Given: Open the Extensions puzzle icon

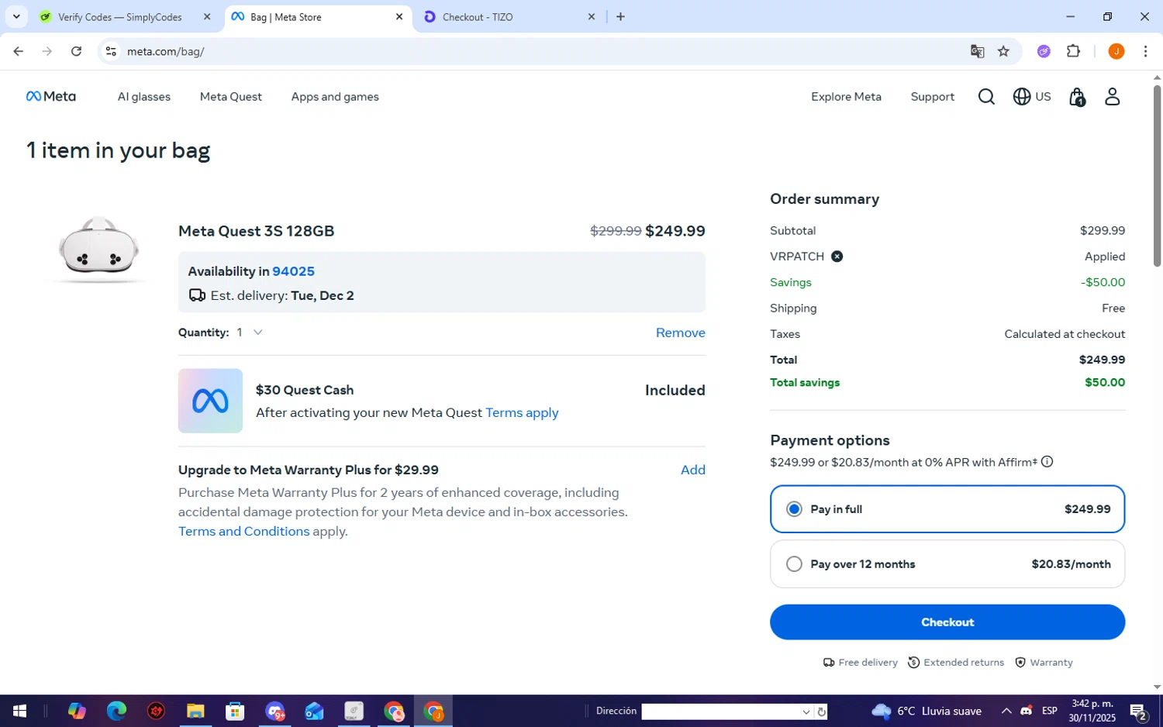Looking at the screenshot, I should click(x=1074, y=51).
